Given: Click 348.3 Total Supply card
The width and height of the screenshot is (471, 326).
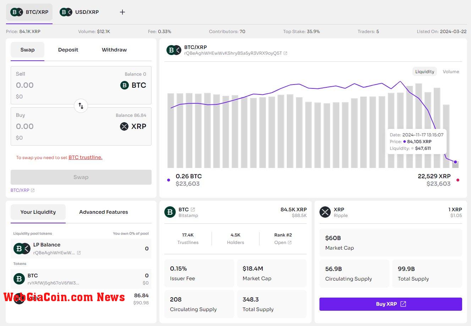Looking at the screenshot, I should click(x=272, y=304).
